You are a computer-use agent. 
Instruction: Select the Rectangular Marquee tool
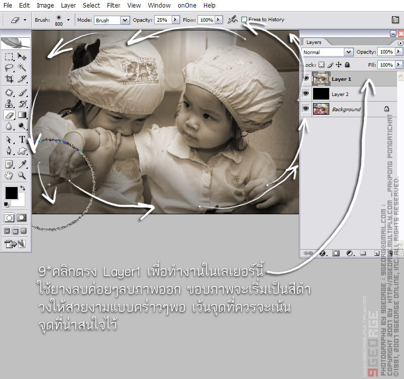click(9, 57)
